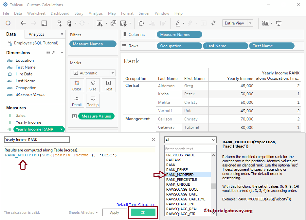306x220 pixels.
Task: Click the function search text field
Action: 190,149
